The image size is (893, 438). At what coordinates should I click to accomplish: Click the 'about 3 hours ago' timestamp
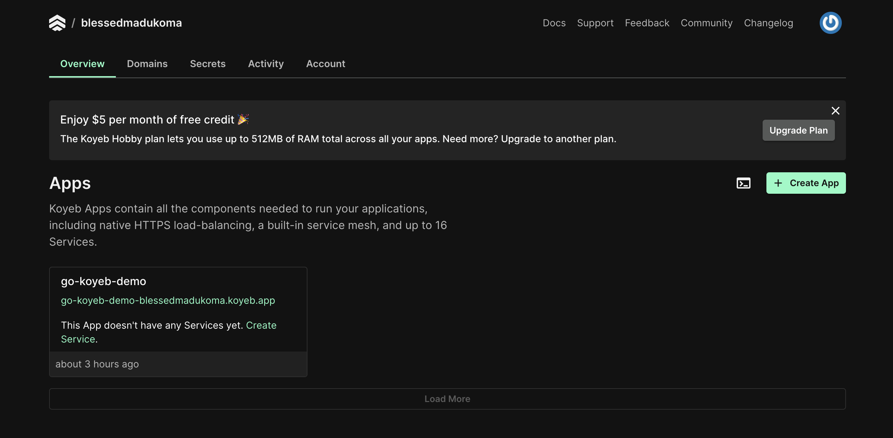pos(97,364)
